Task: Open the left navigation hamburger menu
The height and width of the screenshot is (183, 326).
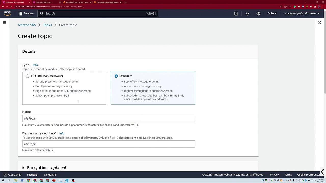Action: 4,23
